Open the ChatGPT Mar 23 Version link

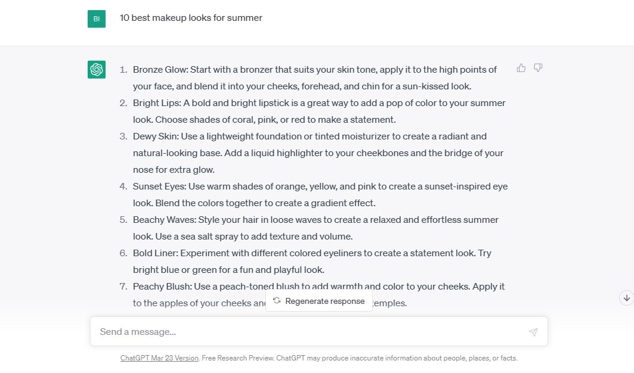pyautogui.click(x=159, y=359)
